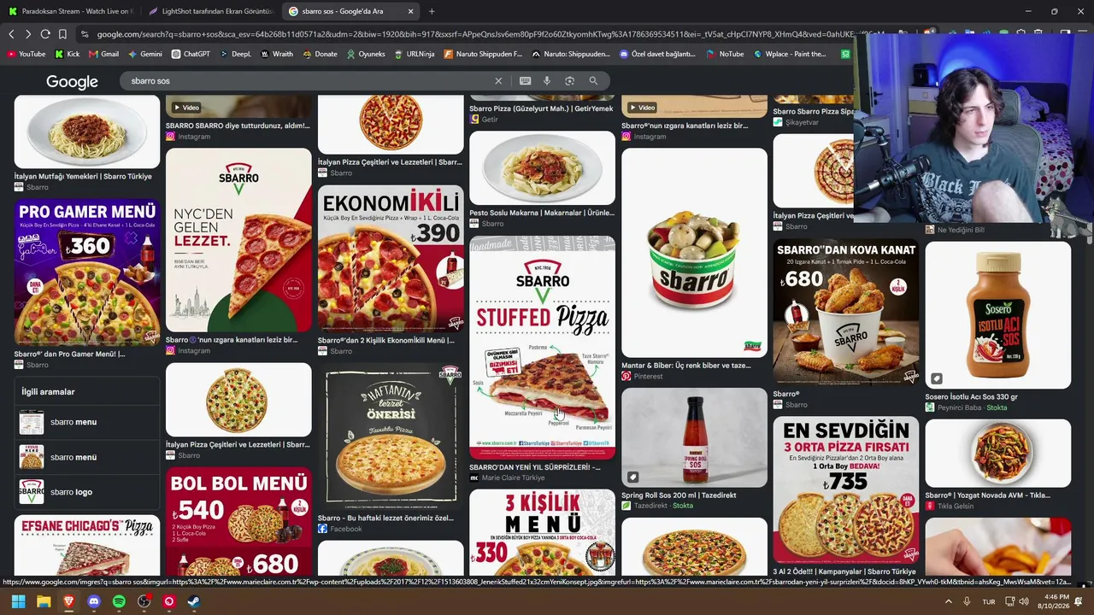Switch to the LightShot tab
This screenshot has height=615, width=1094.
[210, 11]
